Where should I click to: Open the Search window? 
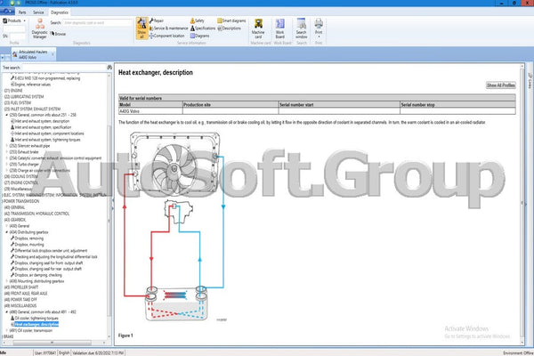pyautogui.click(x=302, y=28)
